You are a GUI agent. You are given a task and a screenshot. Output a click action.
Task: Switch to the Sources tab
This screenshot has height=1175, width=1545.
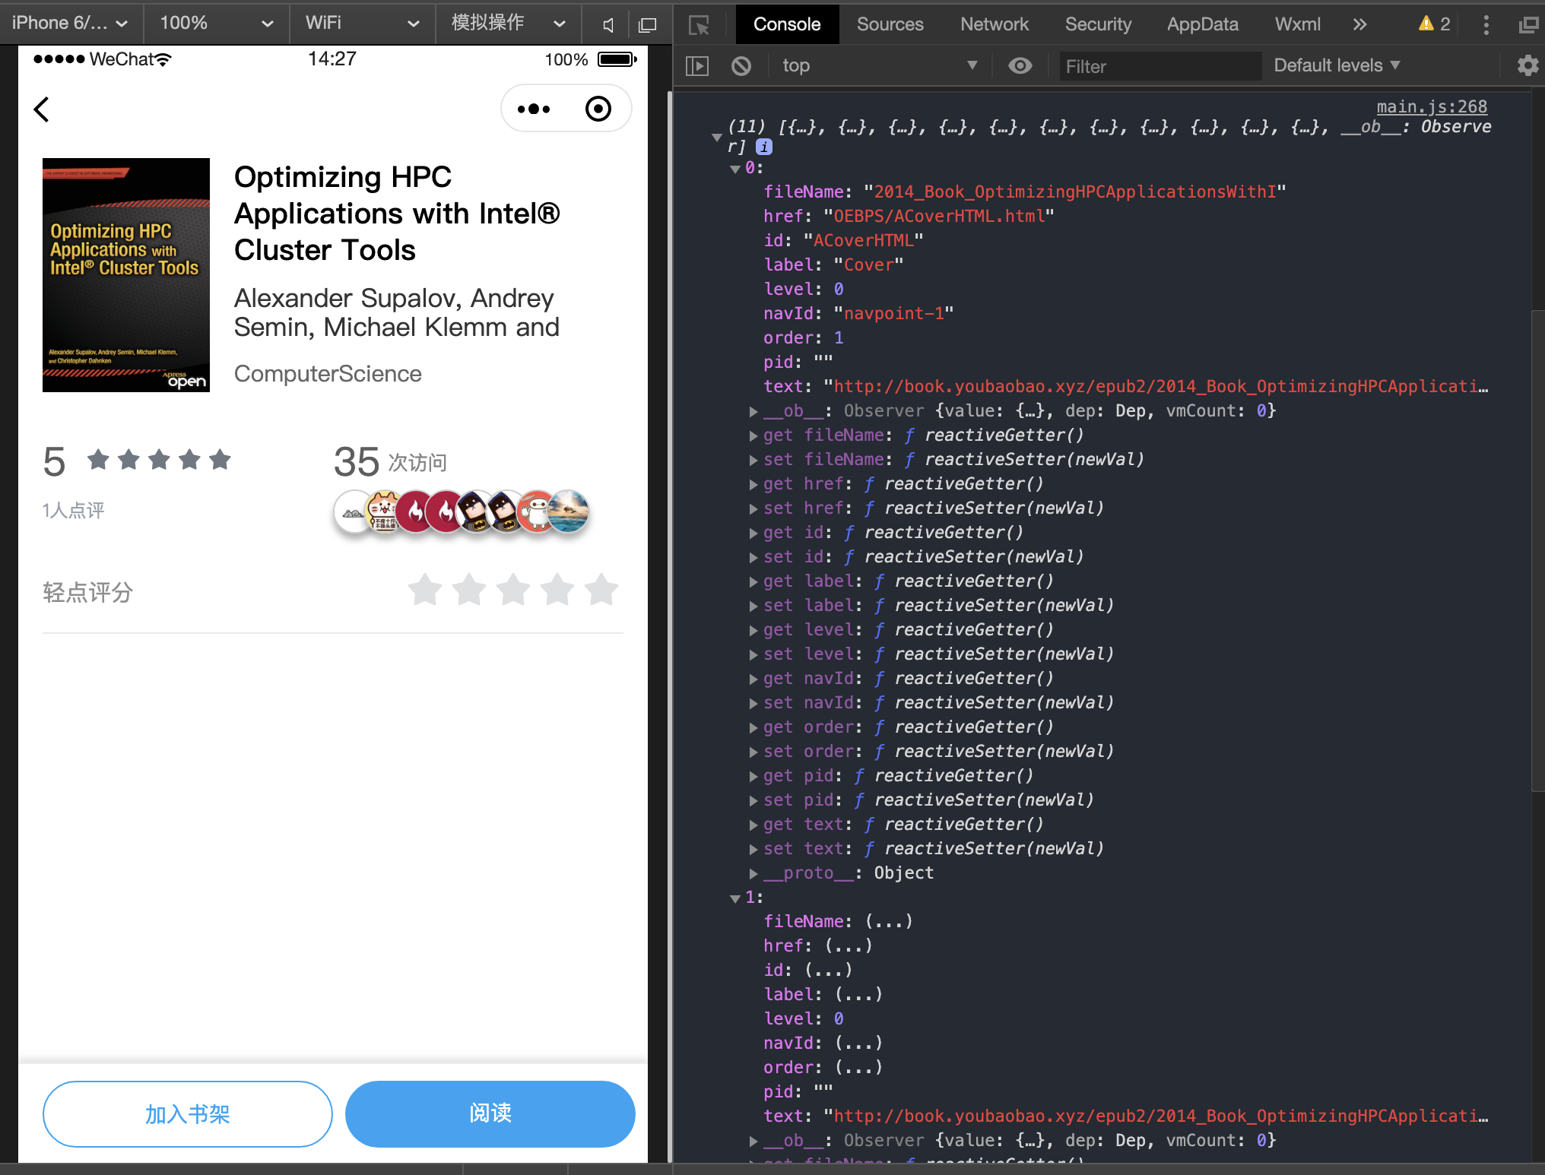[890, 24]
